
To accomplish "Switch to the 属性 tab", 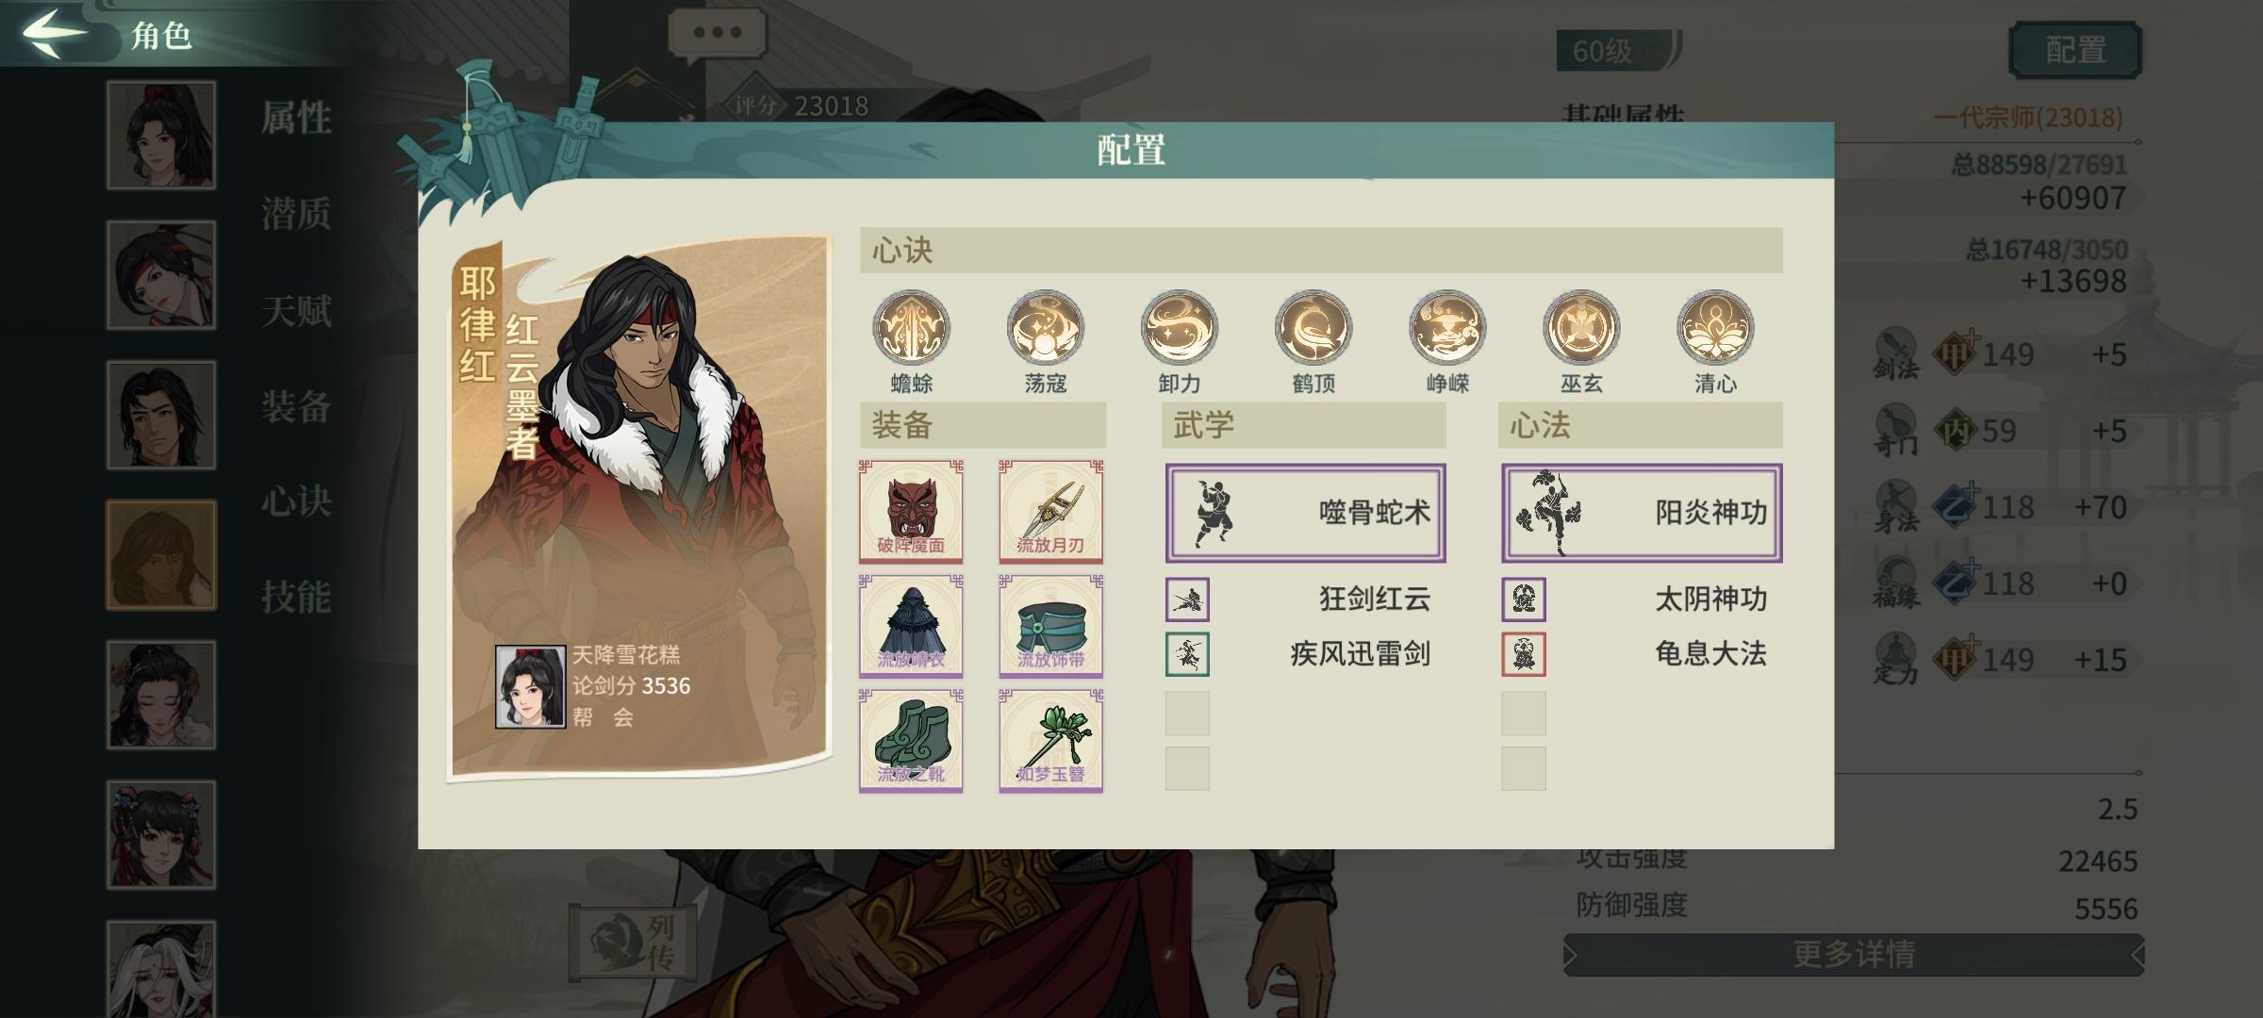I will coord(296,118).
